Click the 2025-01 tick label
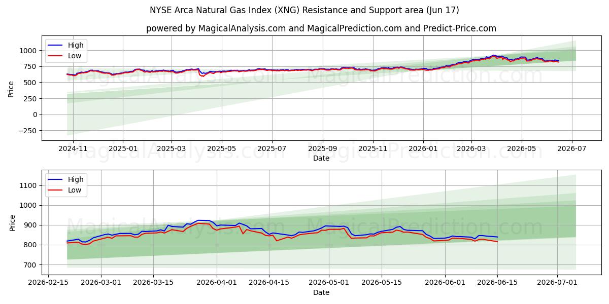 (x=123, y=148)
